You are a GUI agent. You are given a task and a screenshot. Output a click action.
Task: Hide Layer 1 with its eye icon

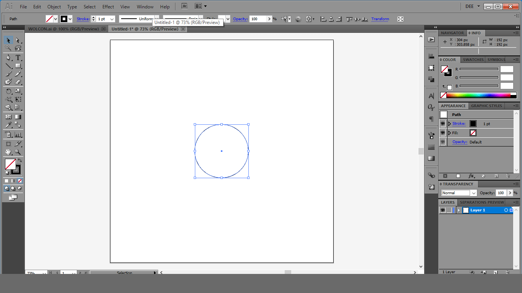tap(443, 210)
